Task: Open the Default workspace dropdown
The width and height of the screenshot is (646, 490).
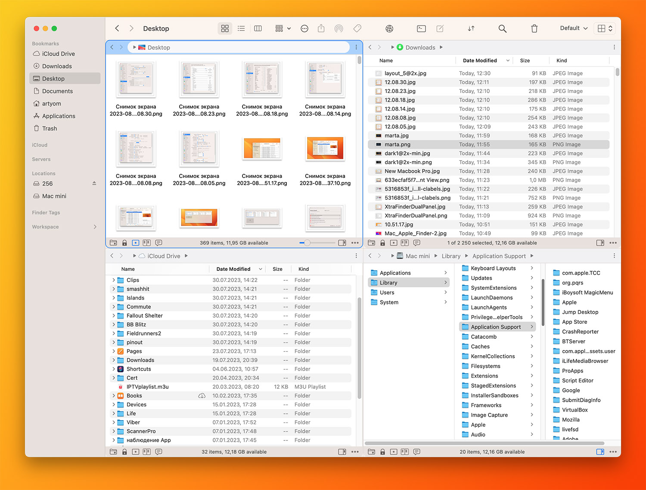Action: coord(574,28)
